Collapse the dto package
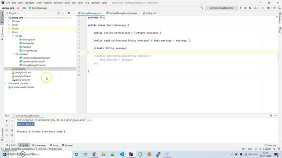Viewport: 282px width, 158px height. pos(13,36)
